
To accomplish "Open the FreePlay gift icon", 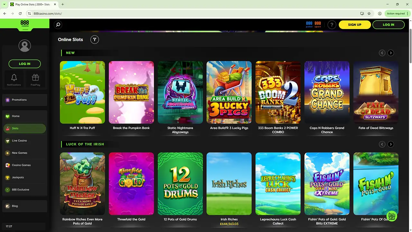I will pos(35,79).
